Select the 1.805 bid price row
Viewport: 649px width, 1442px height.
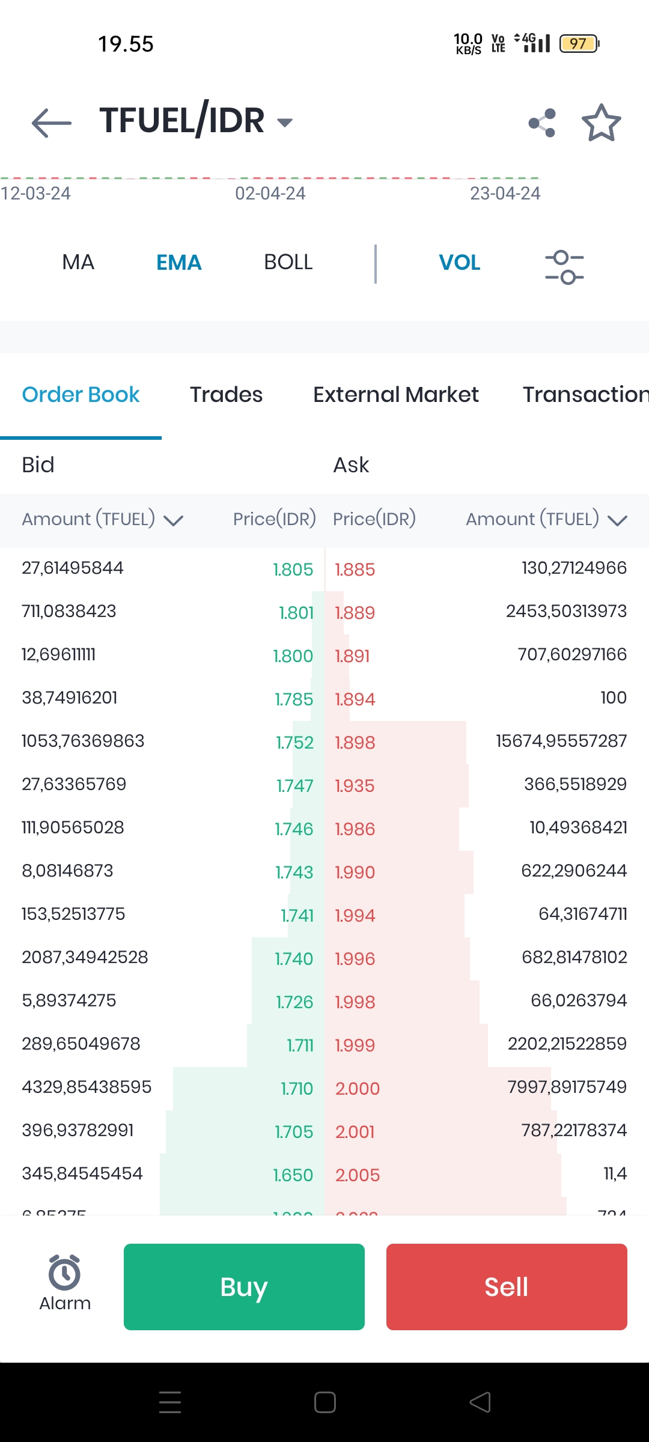tap(162, 569)
